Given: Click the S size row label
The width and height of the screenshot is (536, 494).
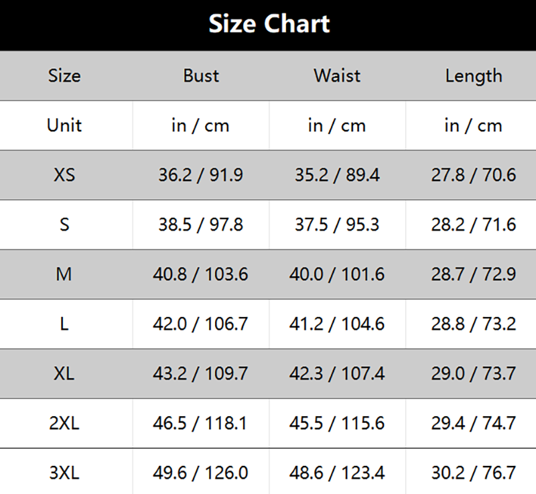Looking at the screenshot, I should pyautogui.click(x=64, y=225).
